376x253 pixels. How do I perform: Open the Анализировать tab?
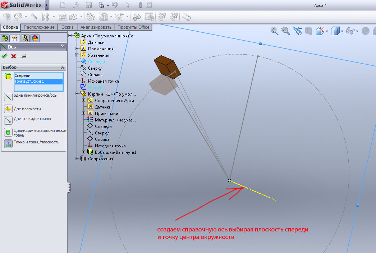tap(97, 27)
